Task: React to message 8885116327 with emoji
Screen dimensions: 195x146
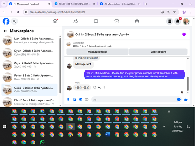Action: coord(94,88)
